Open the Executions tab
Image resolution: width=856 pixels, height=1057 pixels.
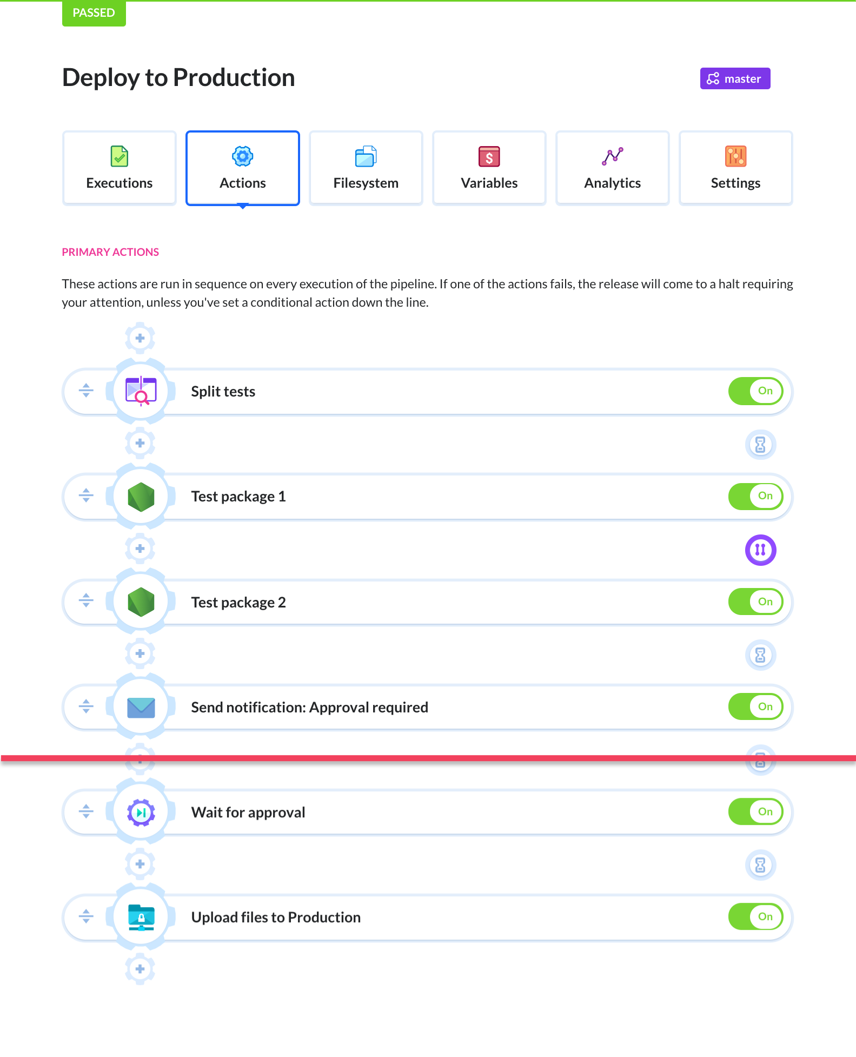coord(120,168)
